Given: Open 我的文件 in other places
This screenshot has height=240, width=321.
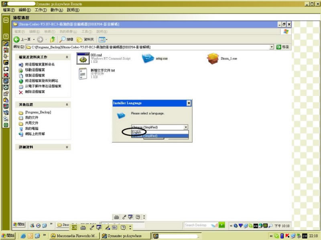Looking at the screenshot, I should 32,118.
